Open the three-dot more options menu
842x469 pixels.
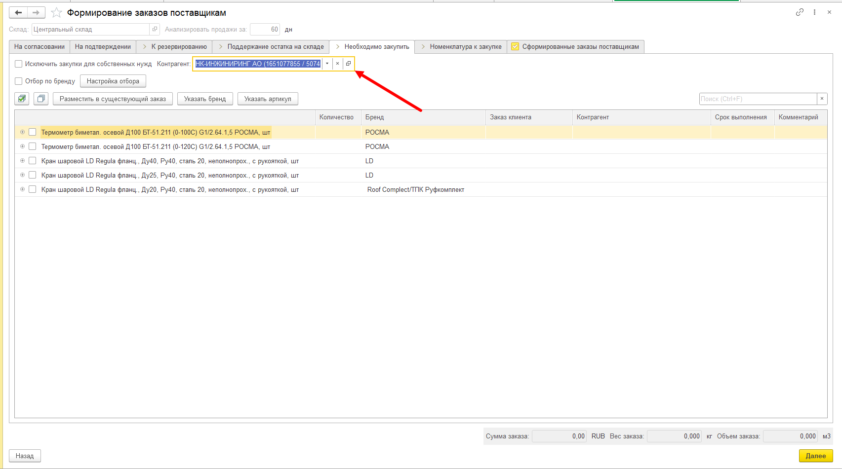point(814,12)
